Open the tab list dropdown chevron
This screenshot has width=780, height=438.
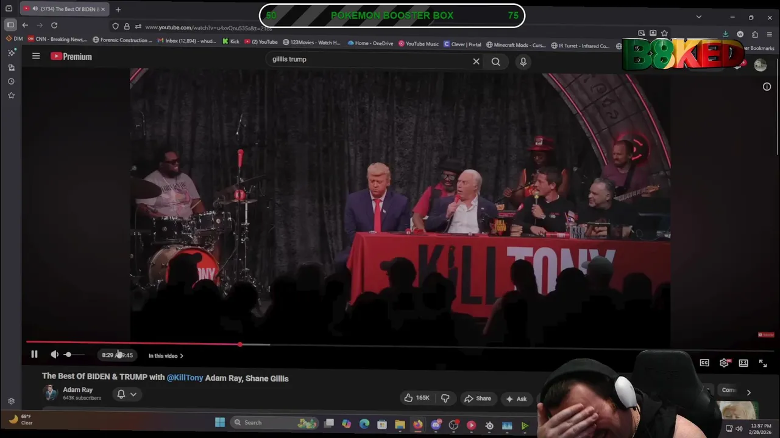point(699,16)
